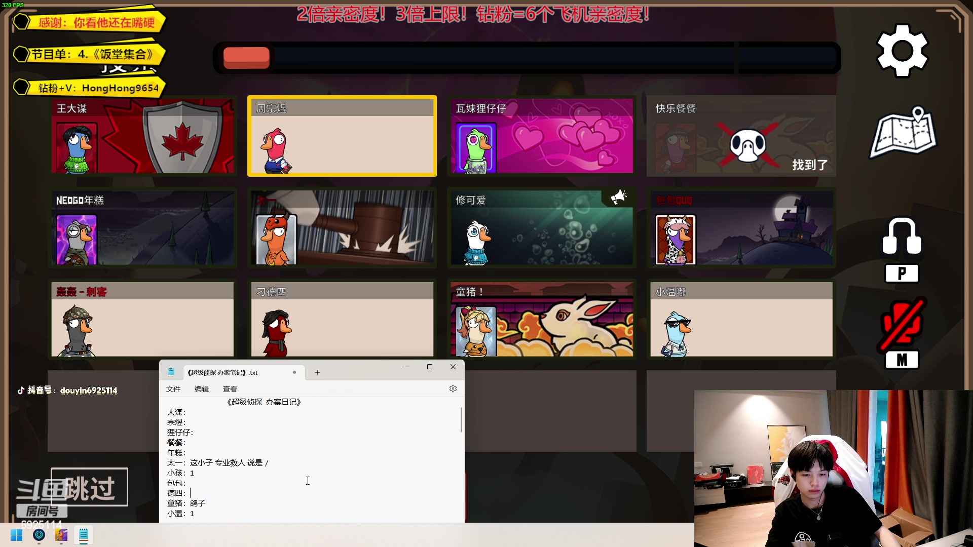Click 瓦妹狸仔仔's green goose avatar
Image resolution: width=973 pixels, height=547 pixels.
[x=476, y=148]
